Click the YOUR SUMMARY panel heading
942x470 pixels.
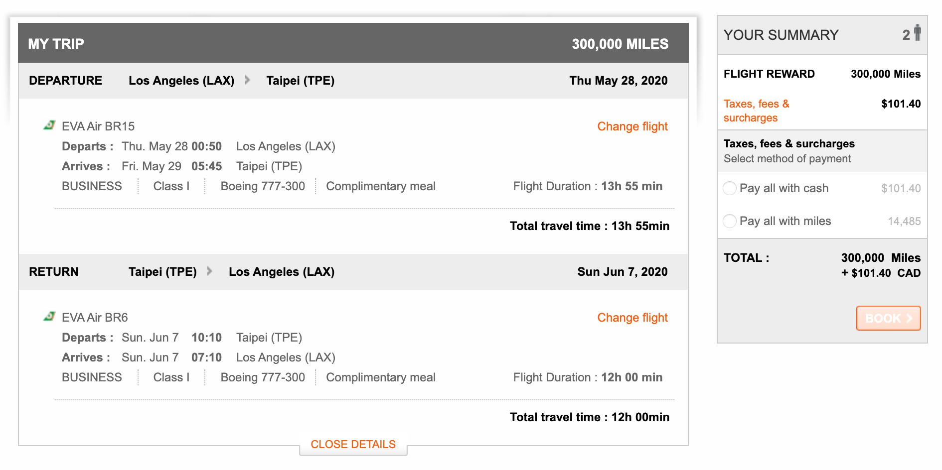tap(781, 35)
